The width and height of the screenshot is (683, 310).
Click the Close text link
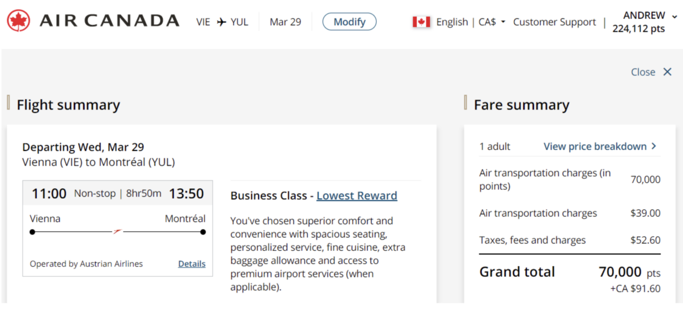coord(643,72)
